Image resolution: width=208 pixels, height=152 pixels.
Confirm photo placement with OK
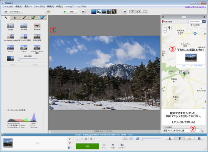pos(183,66)
